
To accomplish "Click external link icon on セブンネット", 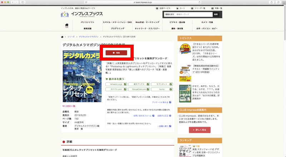I will click(171, 84).
